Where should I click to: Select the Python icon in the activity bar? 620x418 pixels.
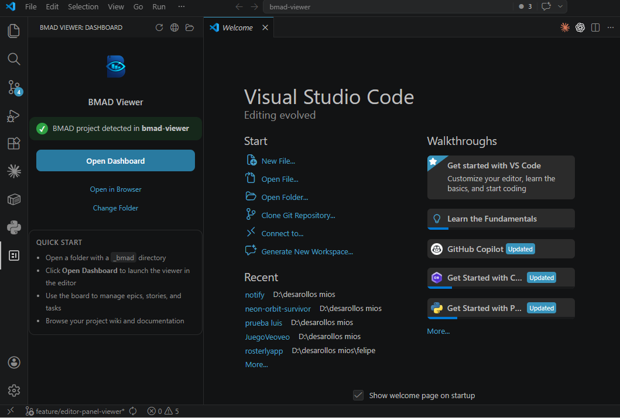click(13, 227)
